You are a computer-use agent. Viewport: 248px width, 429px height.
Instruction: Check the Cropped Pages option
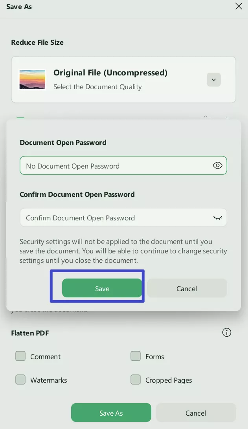coord(136,379)
